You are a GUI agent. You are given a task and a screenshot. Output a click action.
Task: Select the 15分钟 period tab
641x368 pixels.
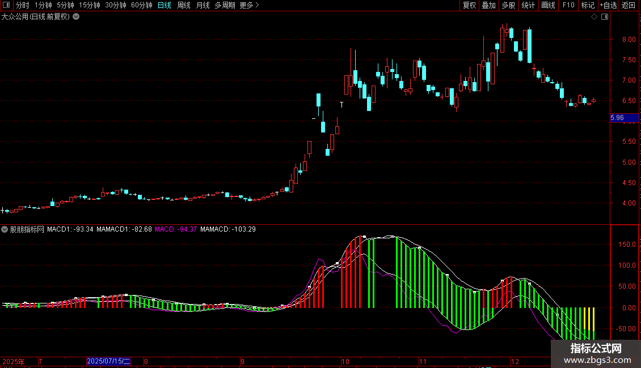pyautogui.click(x=90, y=5)
